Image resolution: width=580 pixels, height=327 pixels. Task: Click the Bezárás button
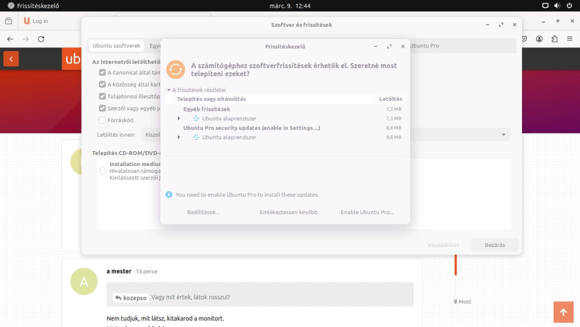coord(495,245)
